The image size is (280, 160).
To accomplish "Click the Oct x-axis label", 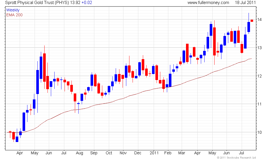I will (x=109, y=153).
